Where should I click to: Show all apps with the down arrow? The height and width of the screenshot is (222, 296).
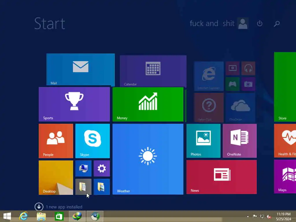[x=39, y=207]
